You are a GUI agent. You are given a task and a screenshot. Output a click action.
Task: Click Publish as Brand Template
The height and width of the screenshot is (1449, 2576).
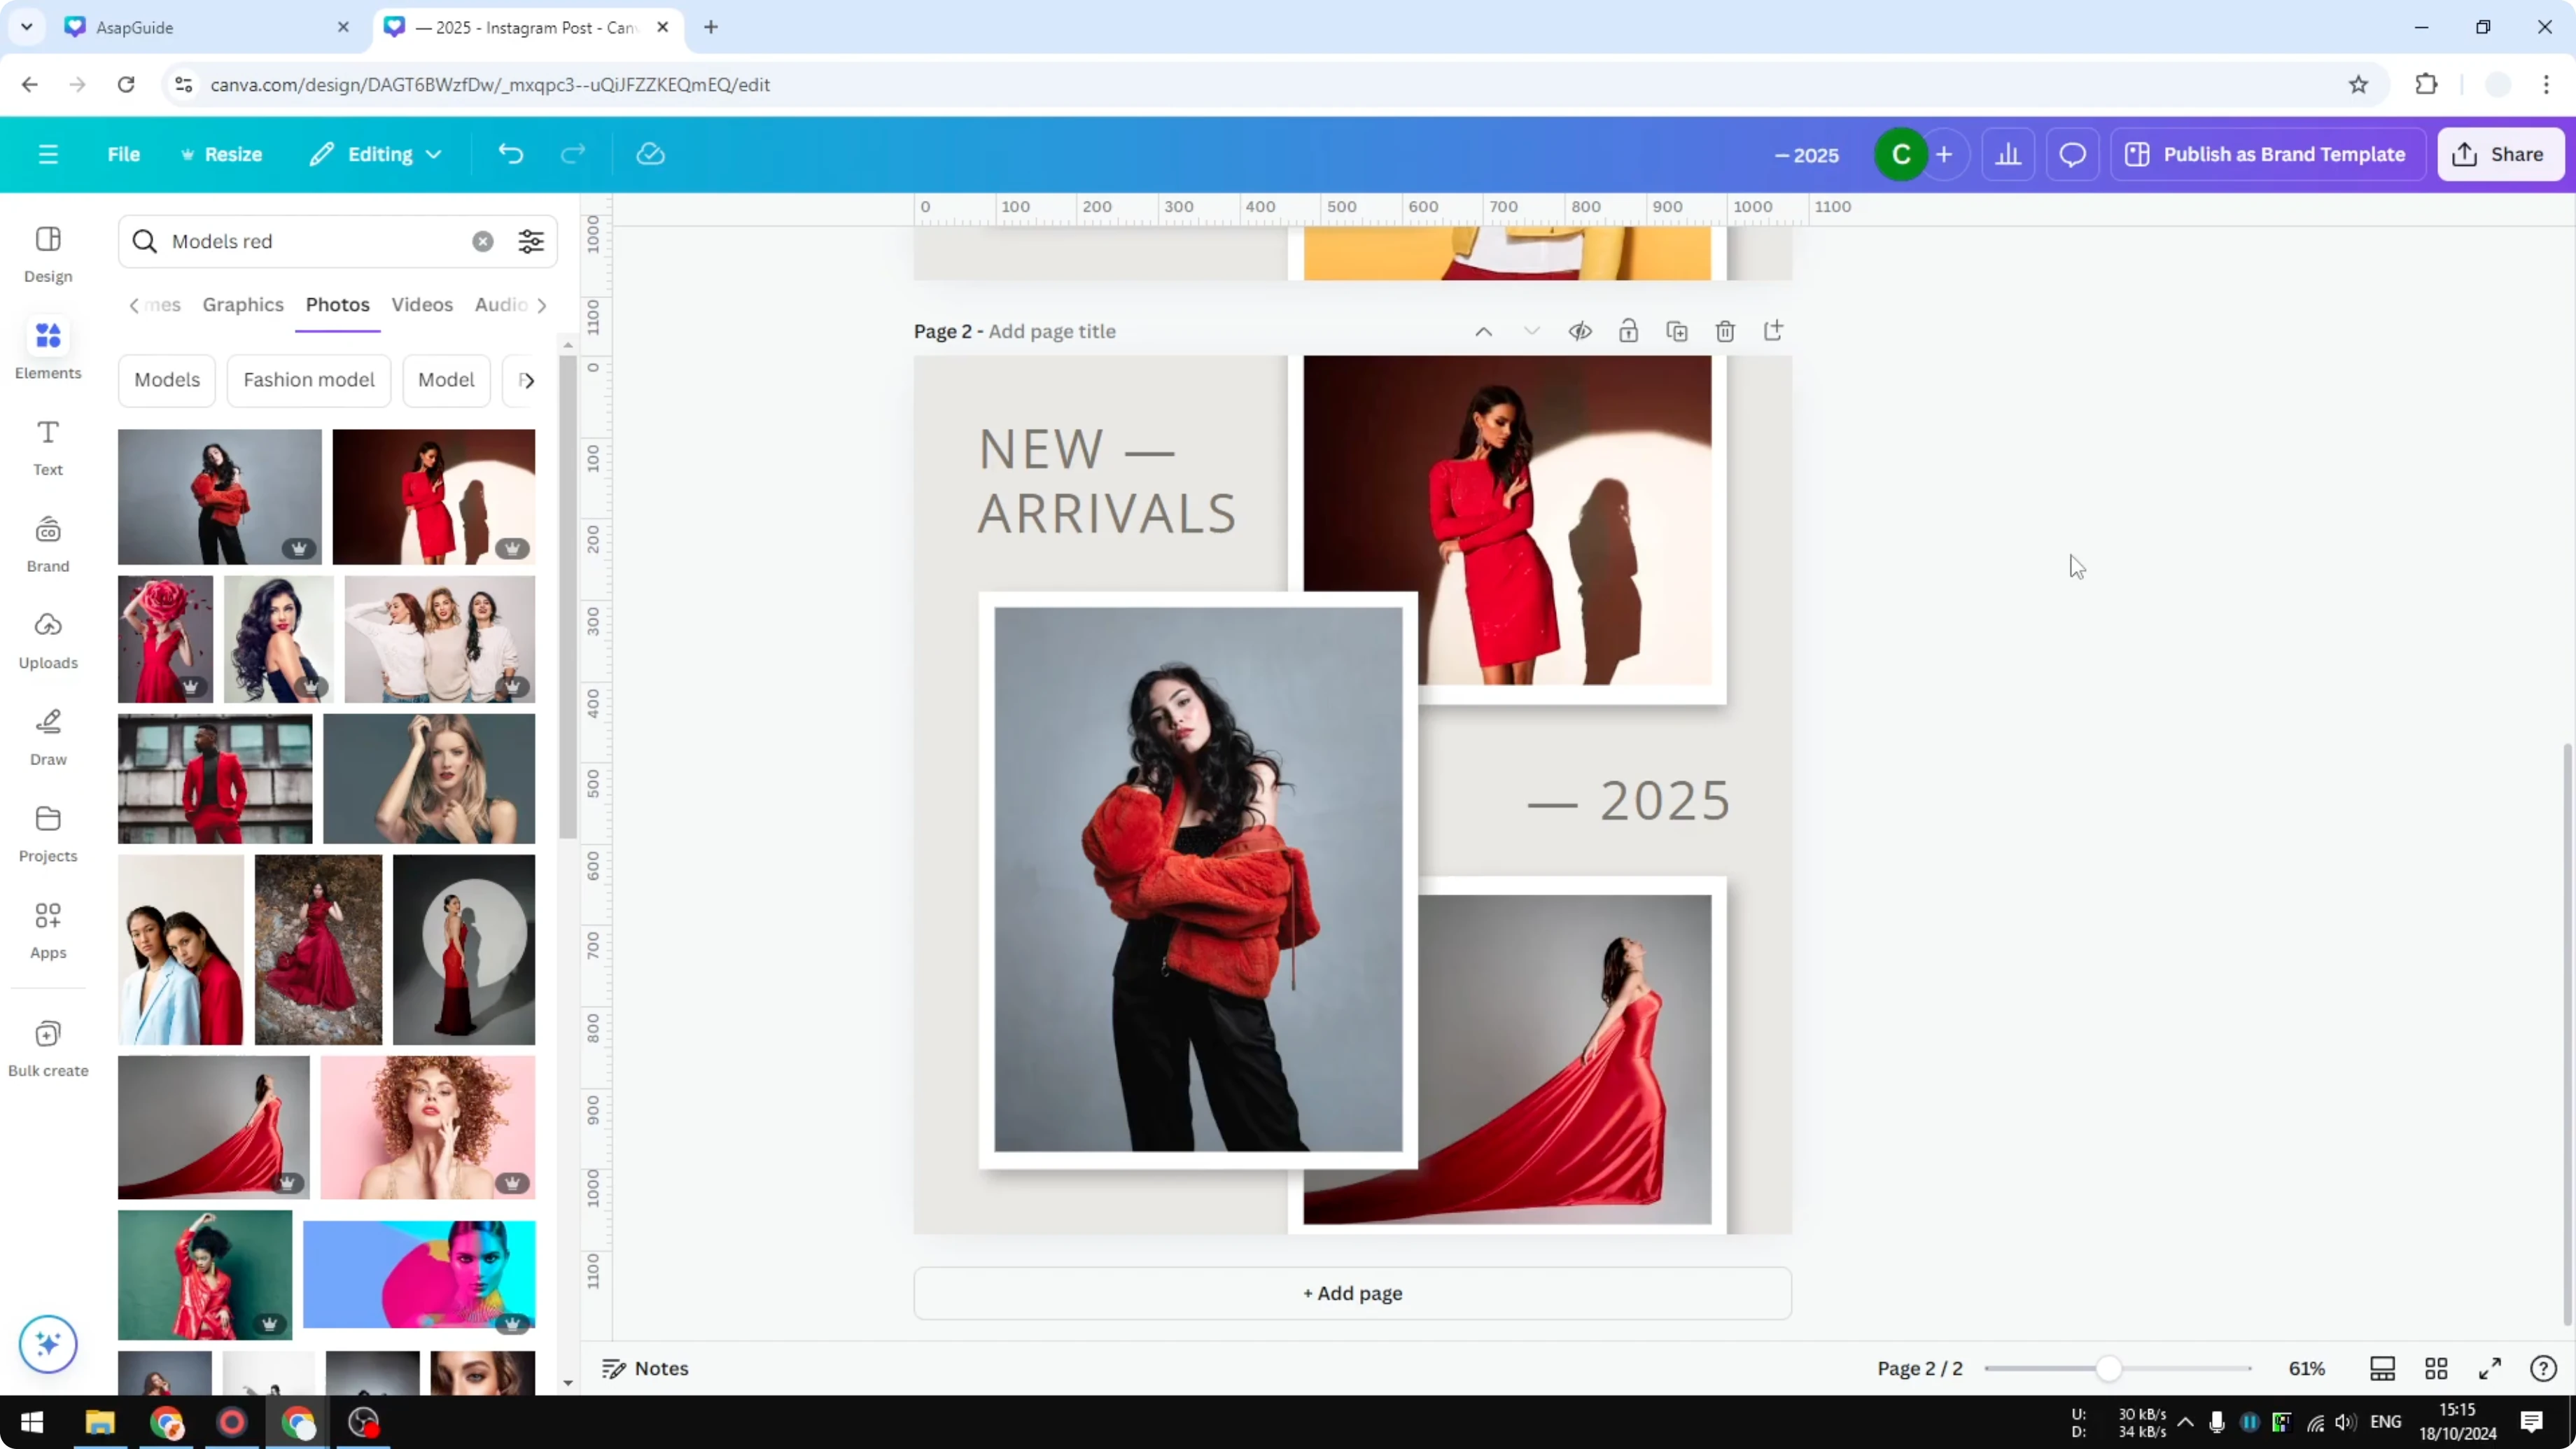[x=2266, y=154]
